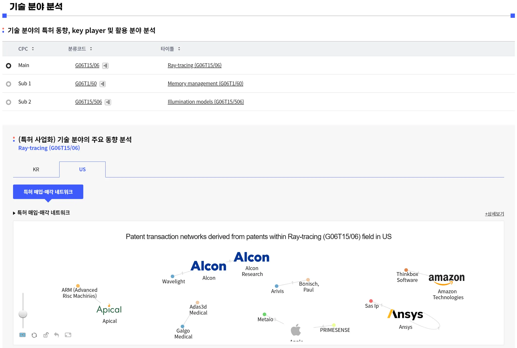Image resolution: width=517 pixels, height=348 pixels.
Task: Open the +상세보기 details link
Action: point(494,214)
